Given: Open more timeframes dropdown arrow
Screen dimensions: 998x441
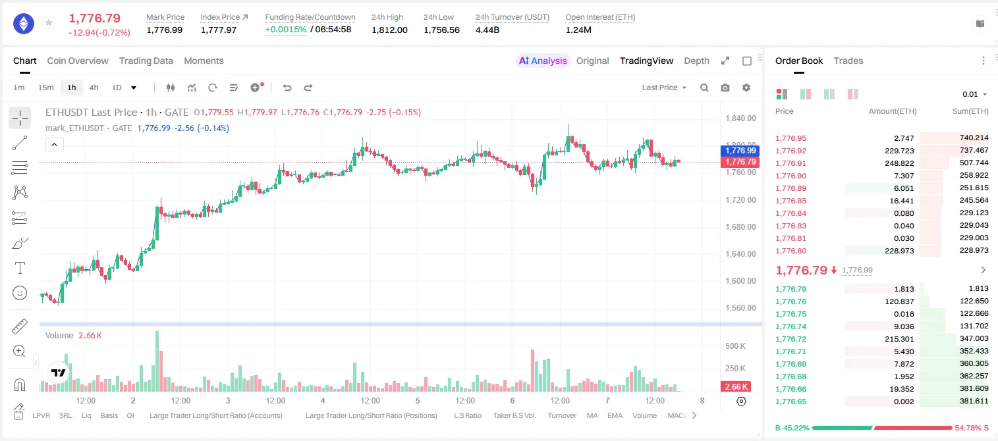Looking at the screenshot, I should [134, 88].
